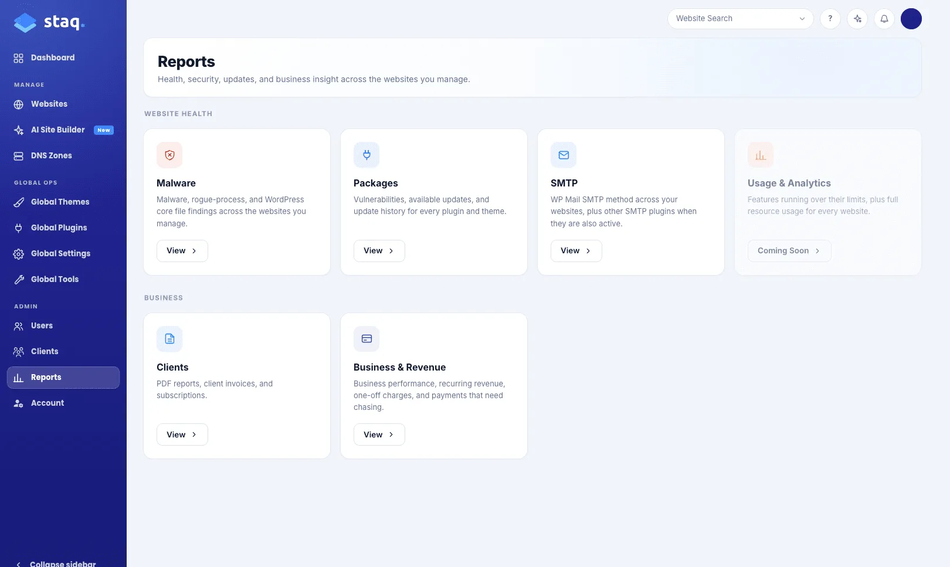
Task: Go to Global Themes
Action: 63,202
